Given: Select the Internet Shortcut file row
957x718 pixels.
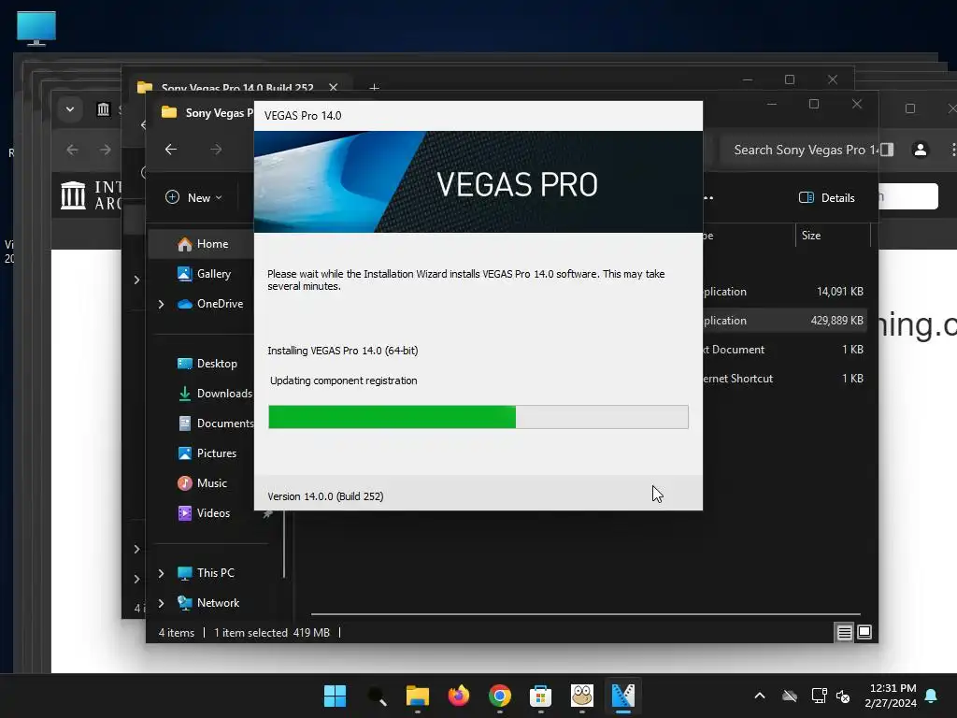Looking at the screenshot, I should 784,379.
